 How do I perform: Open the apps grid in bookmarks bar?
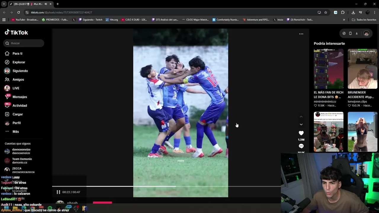[x=4, y=20]
